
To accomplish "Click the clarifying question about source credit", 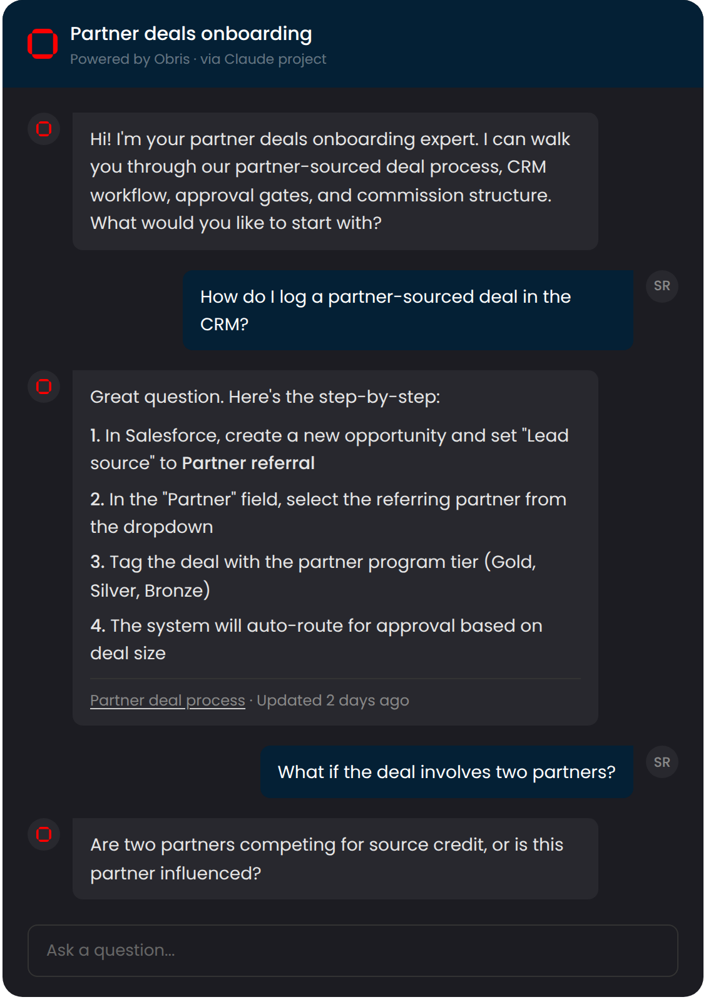I will [x=336, y=858].
